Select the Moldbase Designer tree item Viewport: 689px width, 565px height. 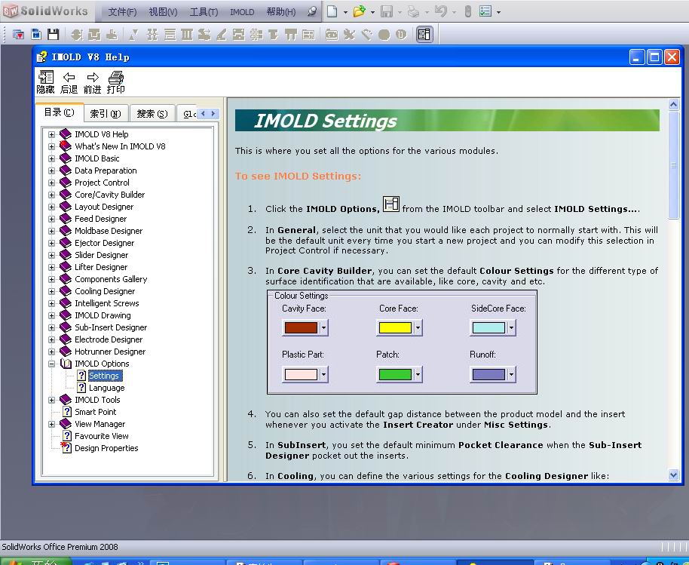[x=109, y=231]
